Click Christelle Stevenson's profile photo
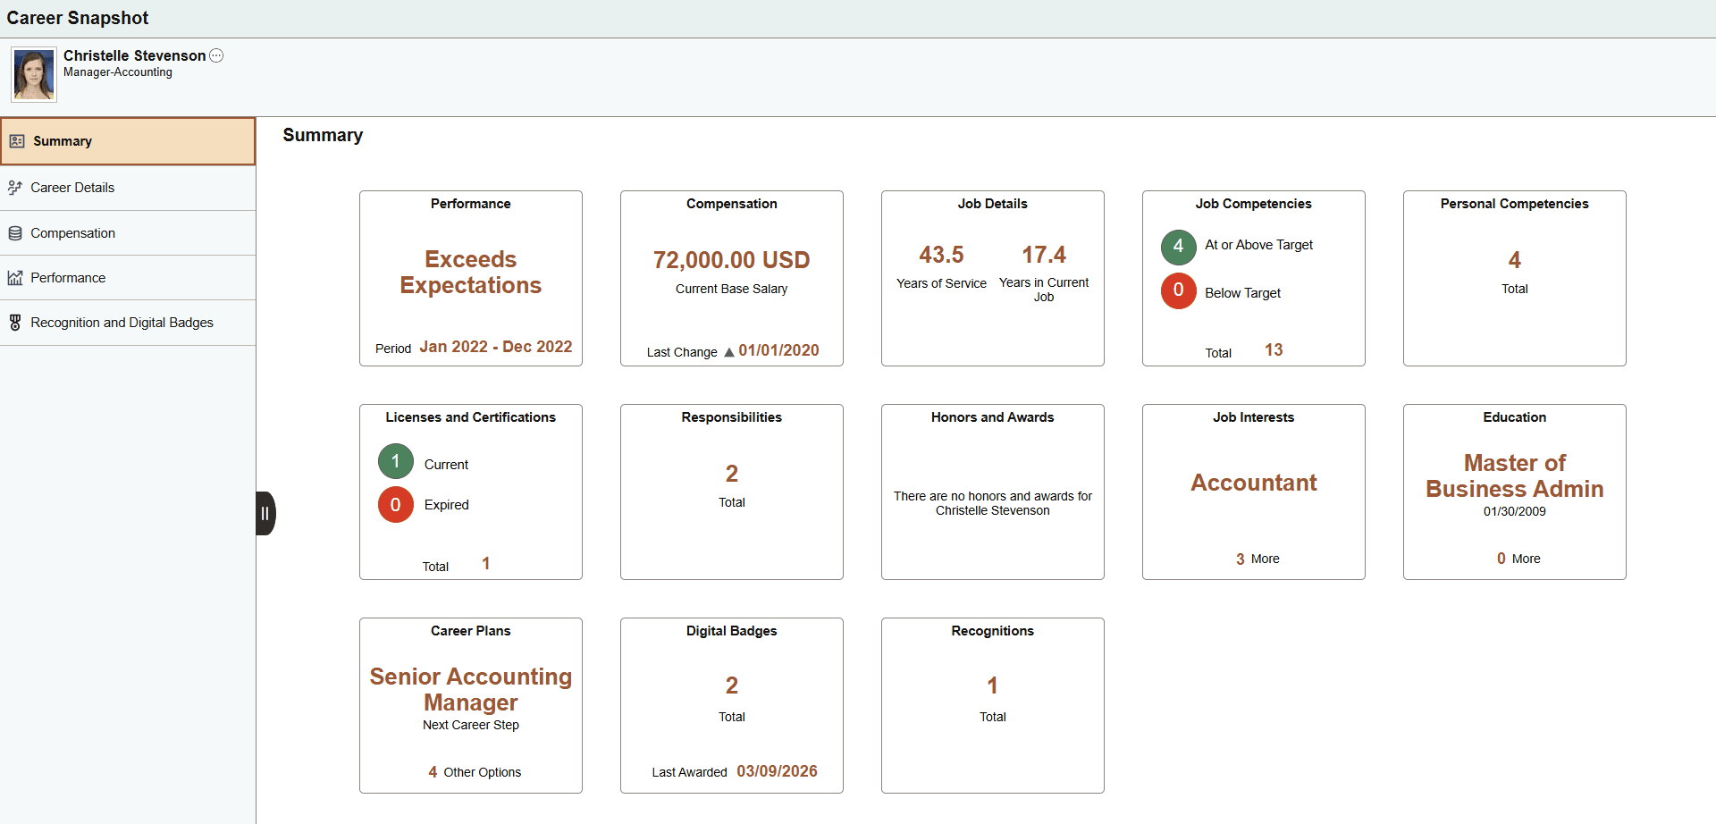The width and height of the screenshot is (1716, 824). pyautogui.click(x=34, y=75)
